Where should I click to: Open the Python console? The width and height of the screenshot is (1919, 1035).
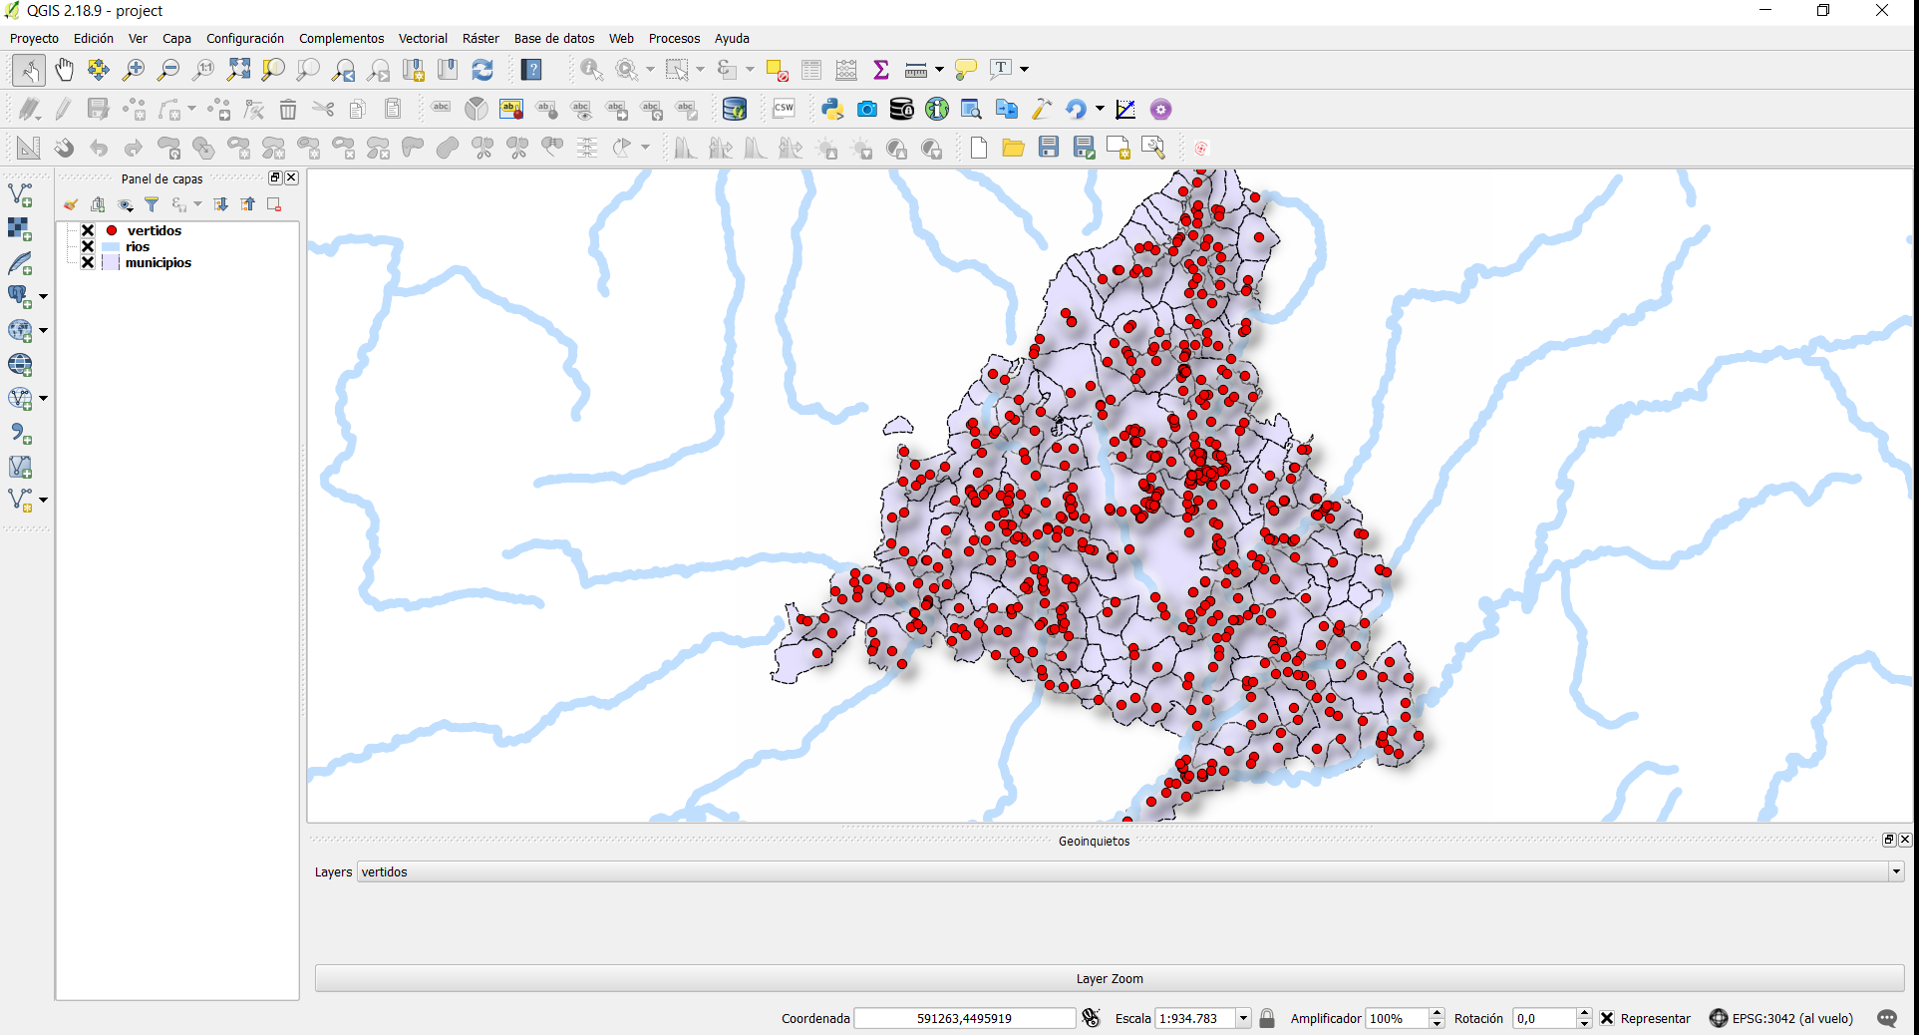(x=831, y=109)
